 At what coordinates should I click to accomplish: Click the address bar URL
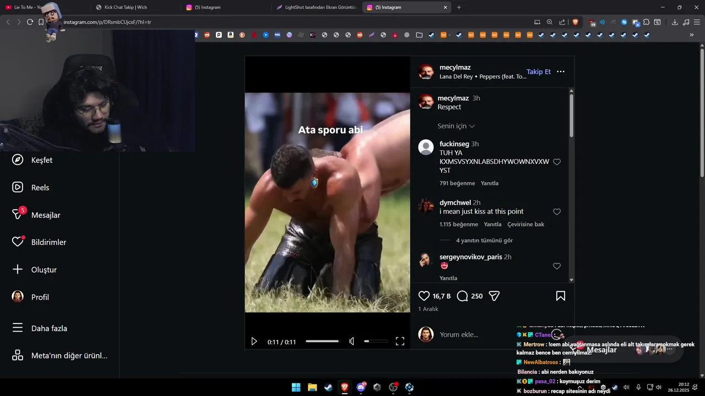click(107, 22)
